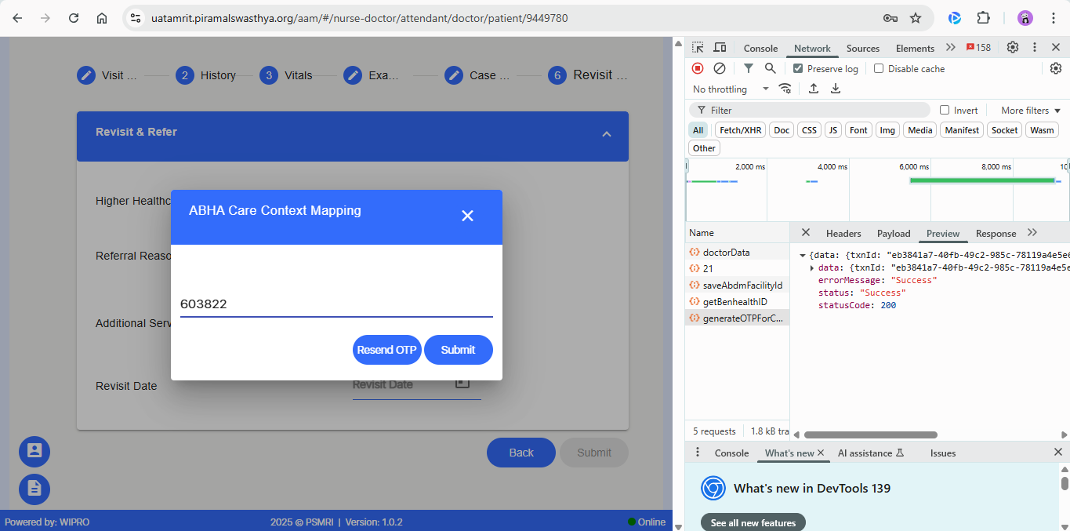Submit the OTP in ABHA dialog

[x=458, y=350]
